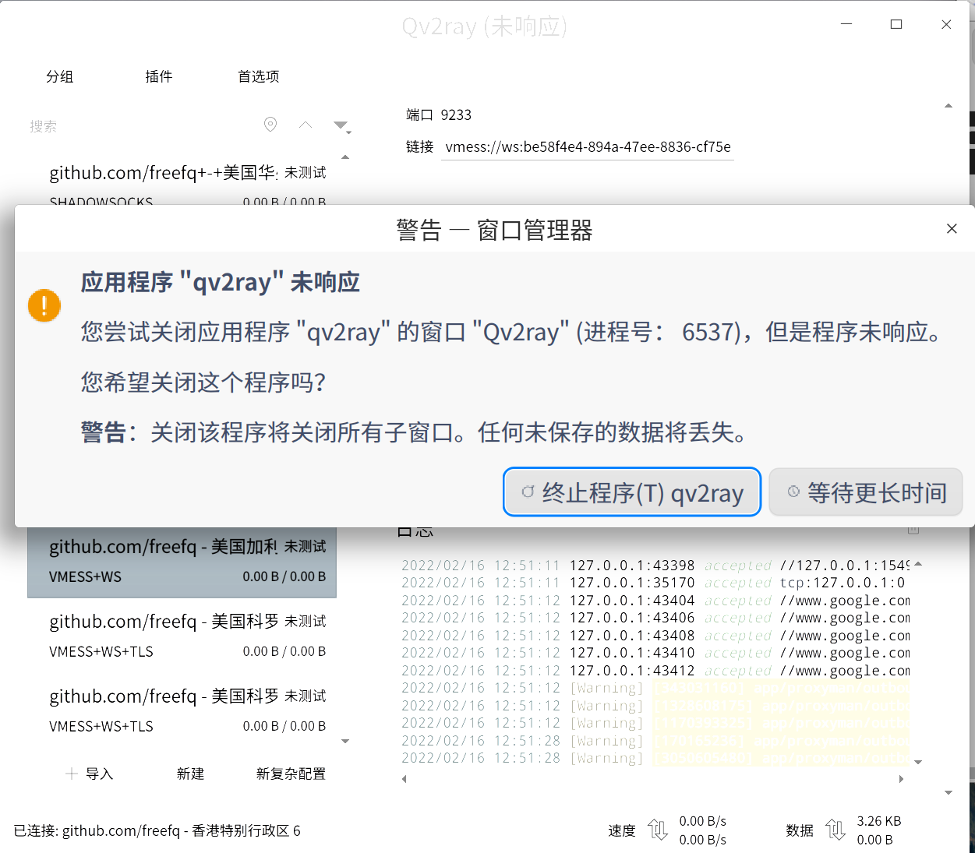Click the connection list scroll-down arrow
The width and height of the screenshot is (975, 853).
click(x=345, y=742)
